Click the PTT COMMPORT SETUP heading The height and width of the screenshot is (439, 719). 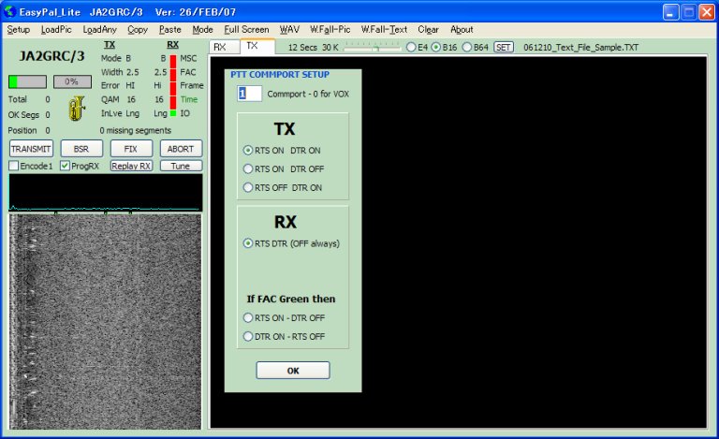(280, 74)
